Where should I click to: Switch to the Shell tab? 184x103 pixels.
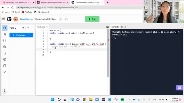tap(123, 27)
